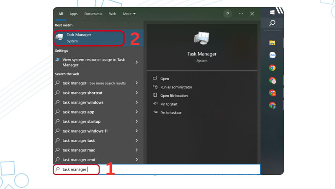Switch to the Apps tab

click(74, 14)
